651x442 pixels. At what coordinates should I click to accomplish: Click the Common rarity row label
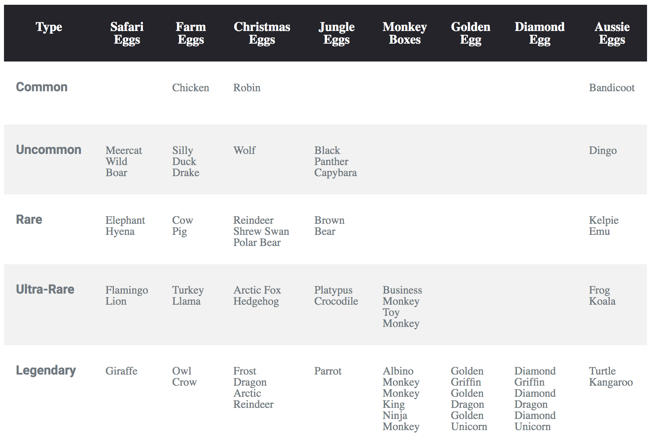pyautogui.click(x=42, y=87)
